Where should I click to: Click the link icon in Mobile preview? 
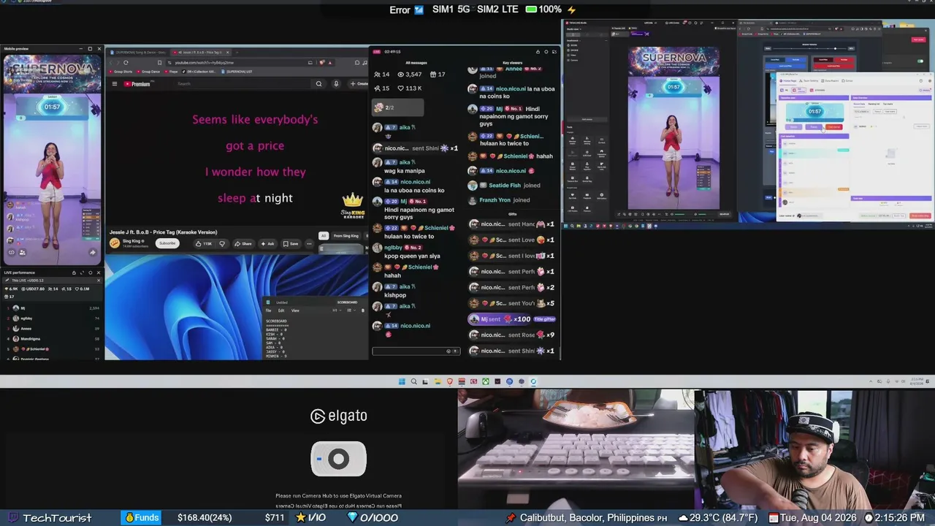coord(12,253)
